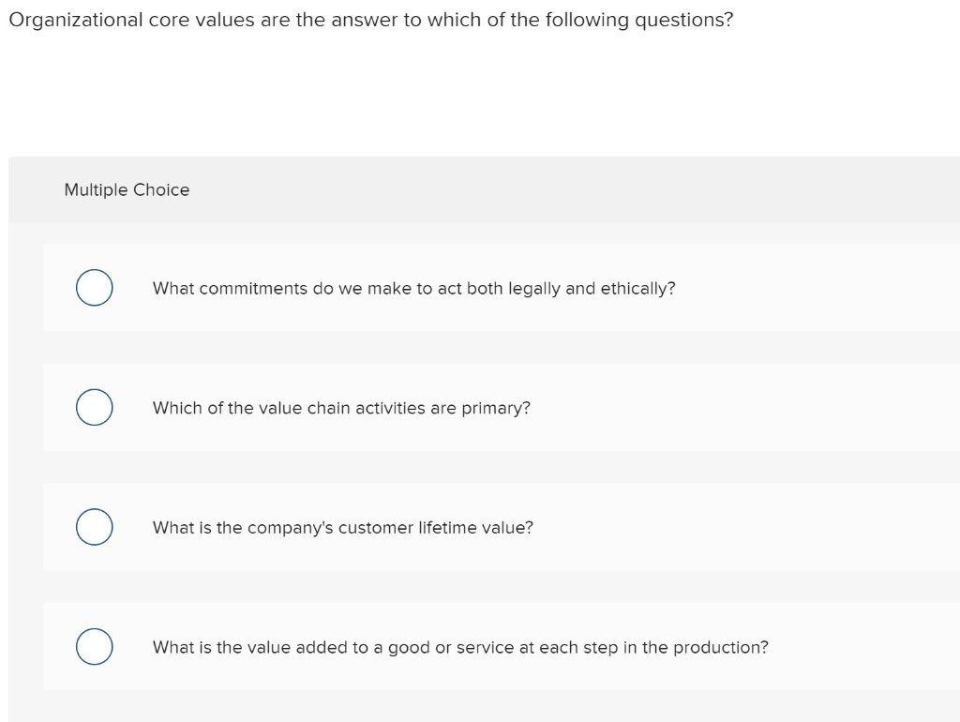Click the customer lifetime value answer text
Image resolution: width=960 pixels, height=722 pixels.
342,527
